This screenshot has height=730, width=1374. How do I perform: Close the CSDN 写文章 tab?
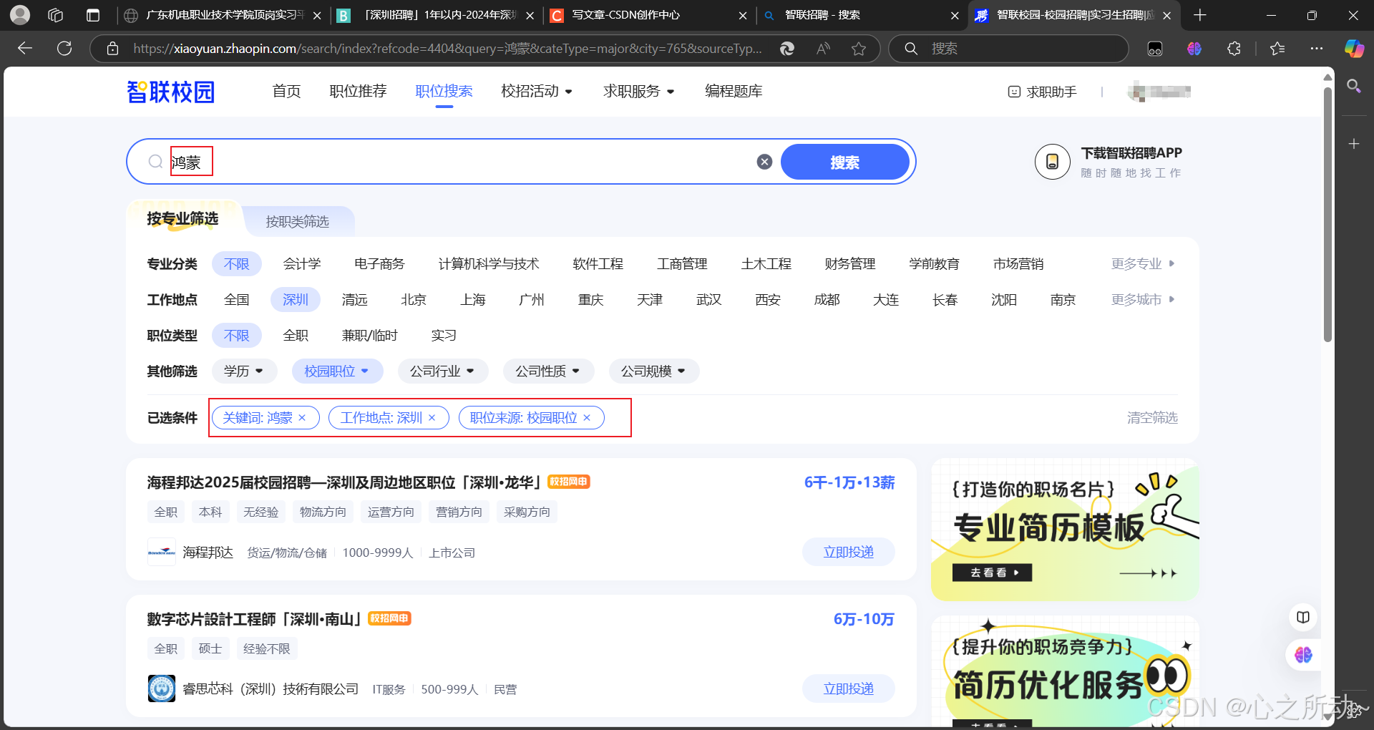(x=743, y=15)
